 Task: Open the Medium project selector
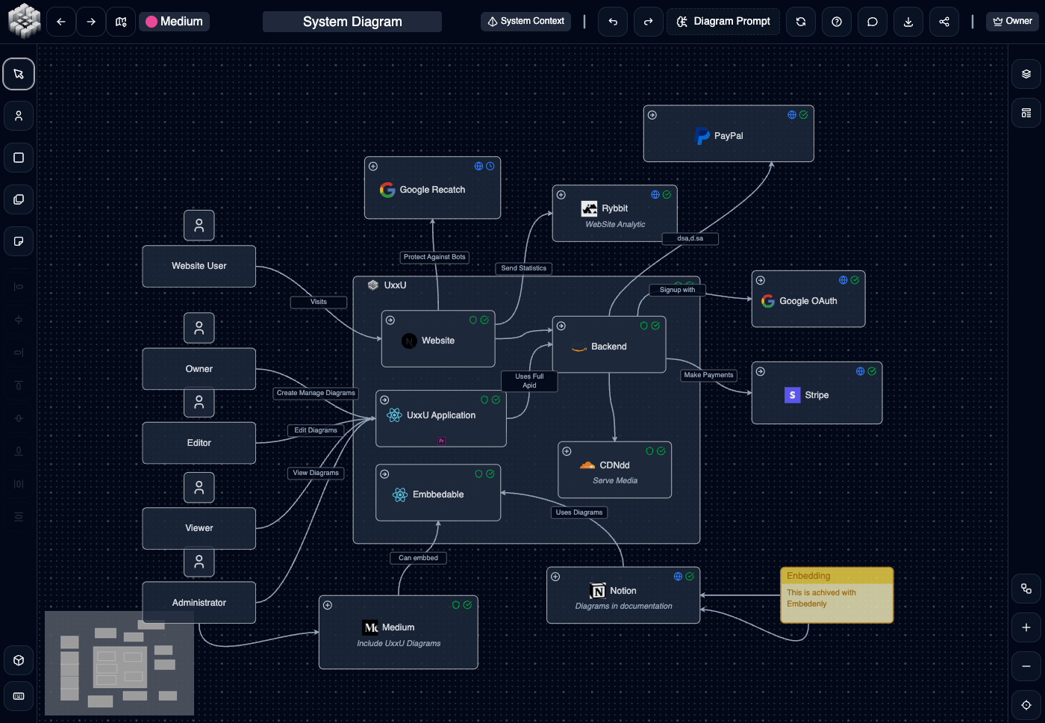pyautogui.click(x=175, y=22)
